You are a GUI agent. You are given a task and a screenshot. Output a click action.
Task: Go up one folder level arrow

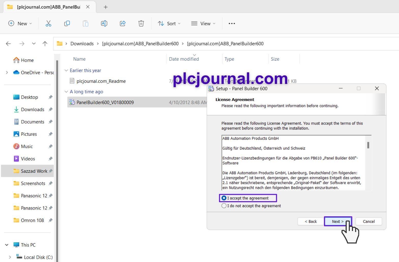pyautogui.click(x=45, y=44)
